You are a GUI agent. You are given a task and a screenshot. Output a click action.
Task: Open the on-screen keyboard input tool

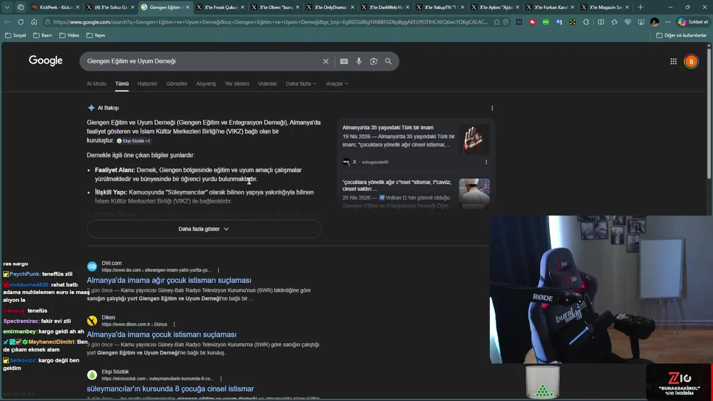344,61
